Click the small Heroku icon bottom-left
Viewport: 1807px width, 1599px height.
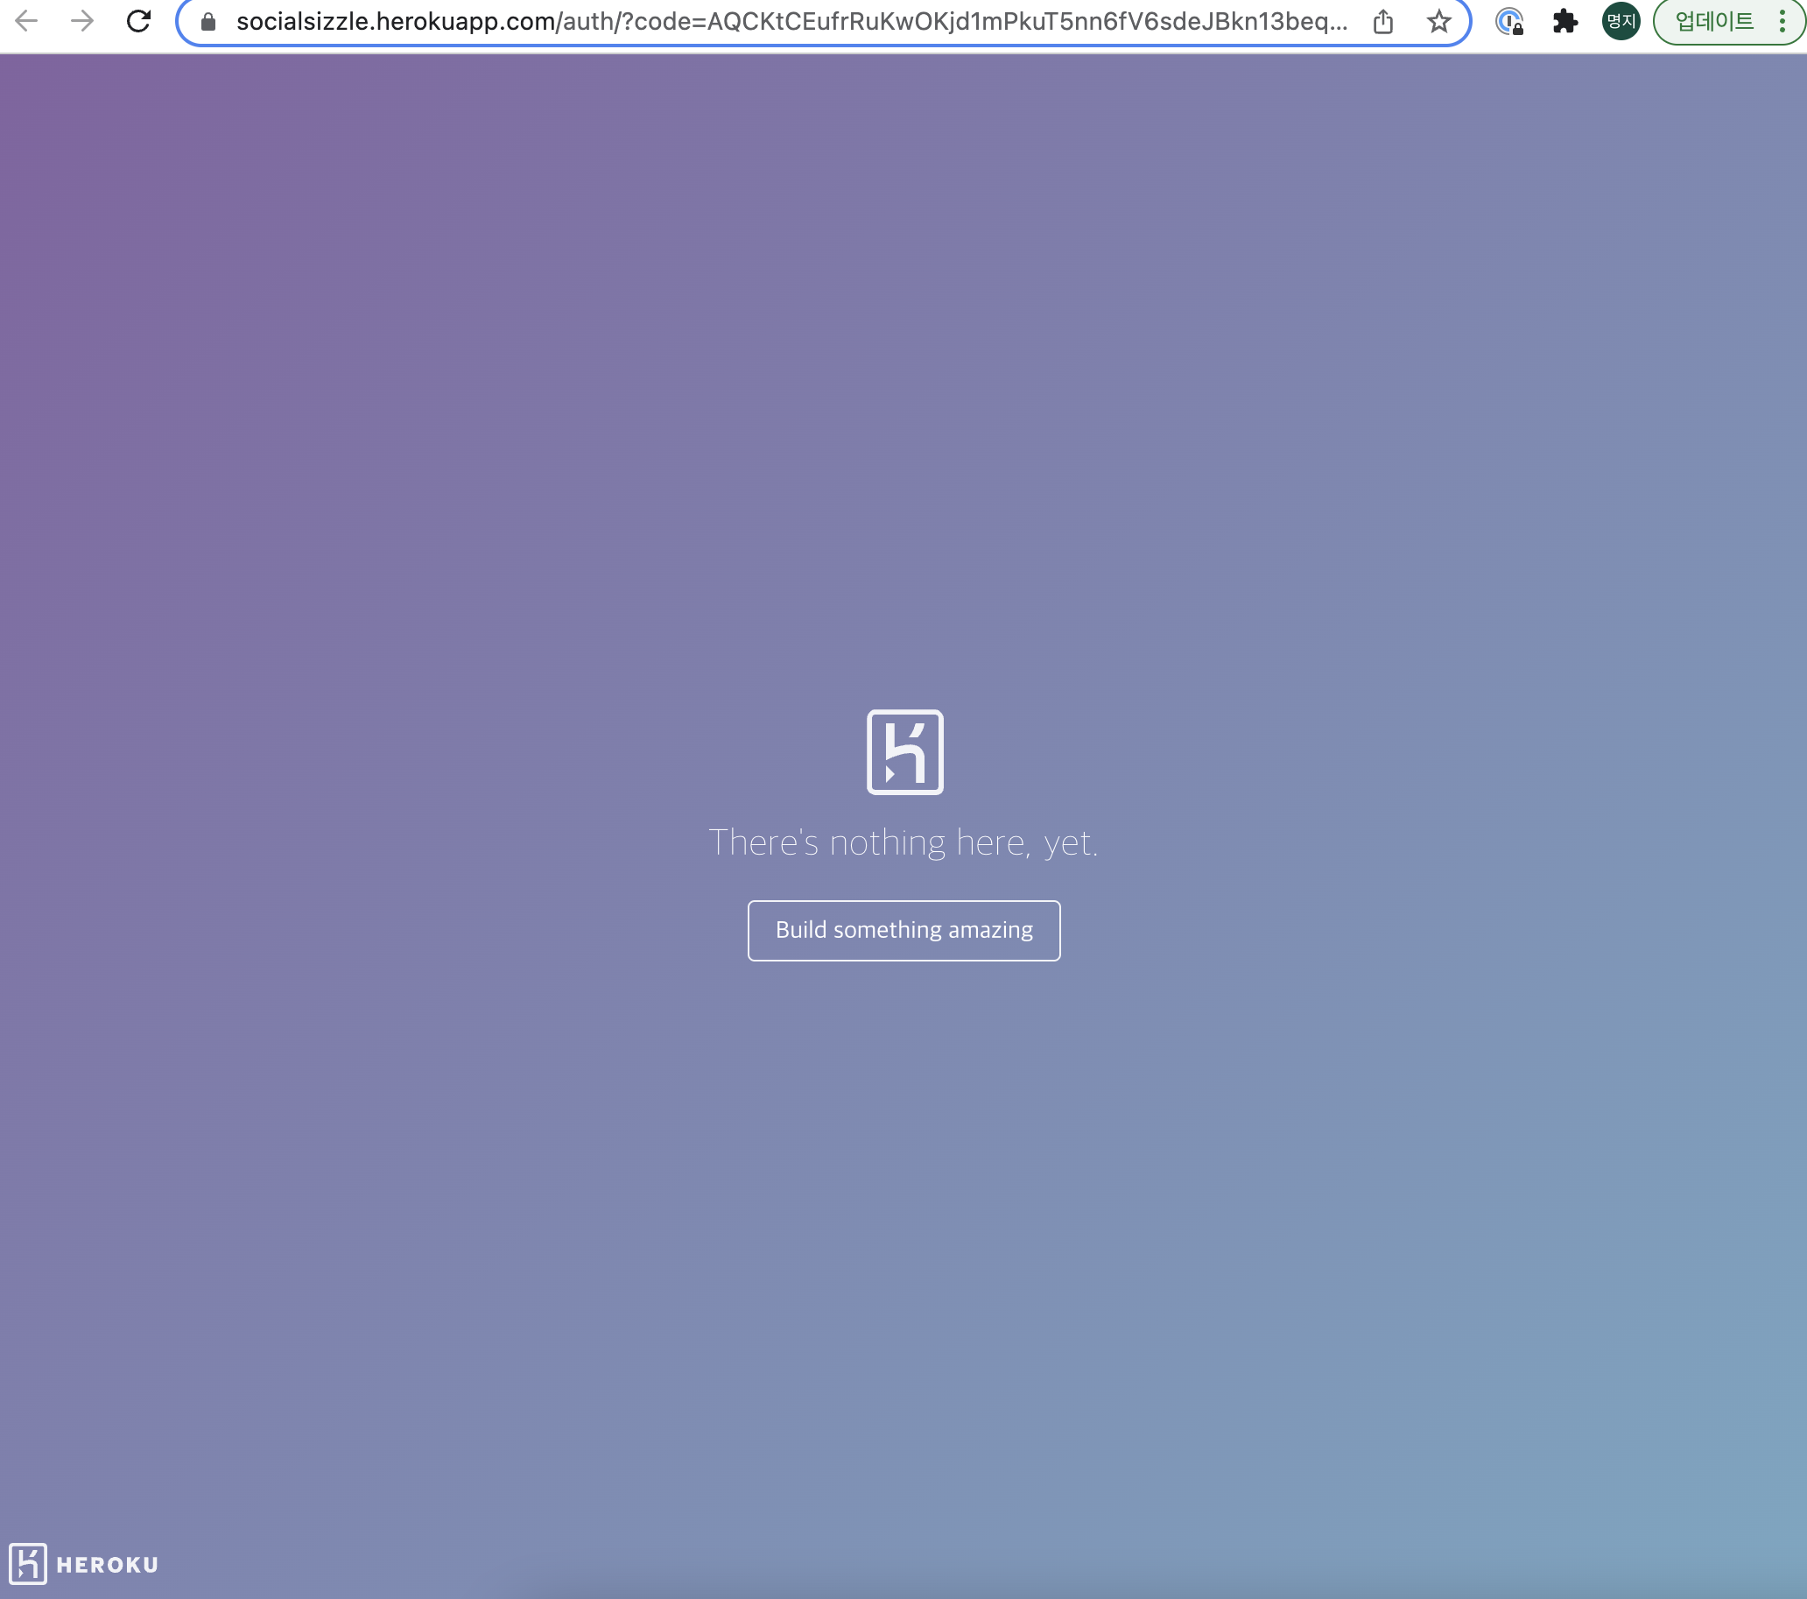[27, 1564]
